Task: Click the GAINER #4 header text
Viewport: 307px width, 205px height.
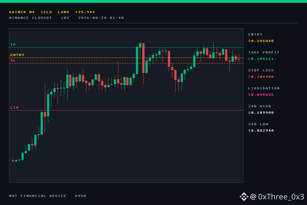Action: (22, 12)
